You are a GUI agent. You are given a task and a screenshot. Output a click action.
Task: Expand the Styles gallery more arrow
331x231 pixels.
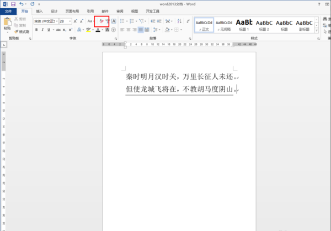pyautogui.click(x=317, y=31)
